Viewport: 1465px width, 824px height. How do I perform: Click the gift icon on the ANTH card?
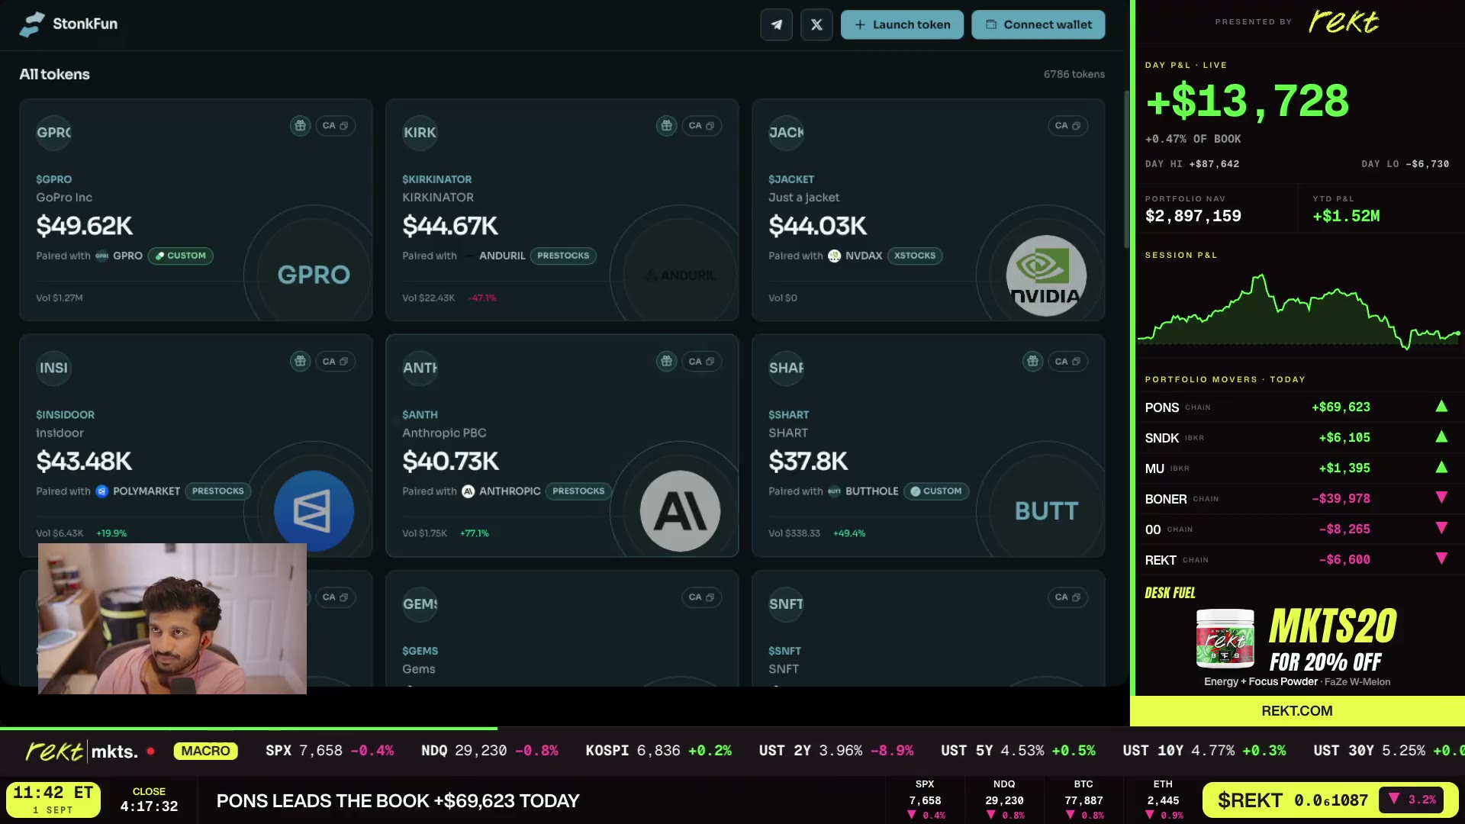tap(666, 362)
